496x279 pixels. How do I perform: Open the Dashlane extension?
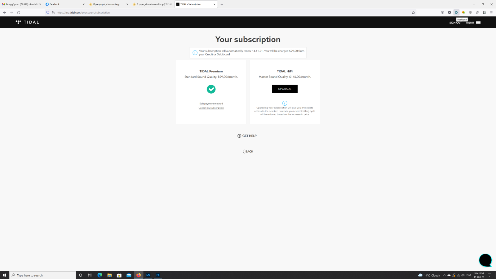456,12
